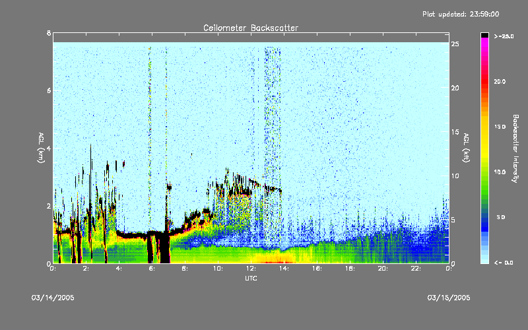This screenshot has height=330, width=528.
Task: Click the '12:' hour label on UTC axis
Action: click(x=251, y=269)
